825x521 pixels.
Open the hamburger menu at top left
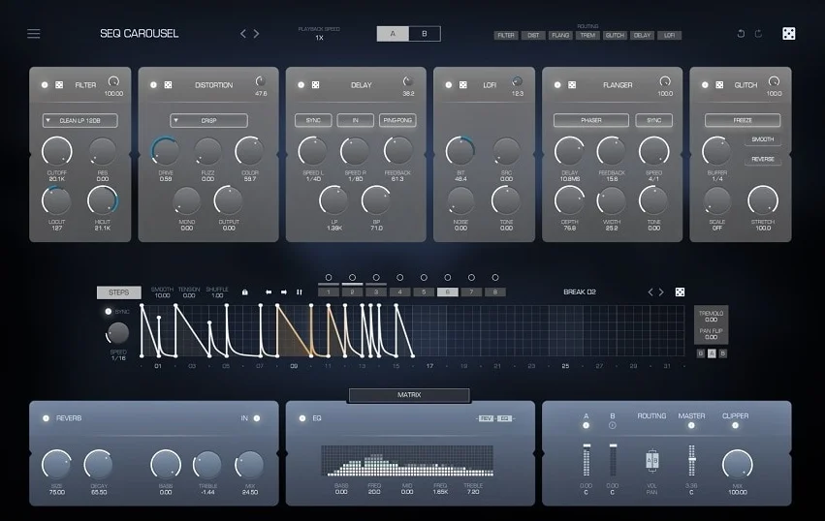point(34,34)
